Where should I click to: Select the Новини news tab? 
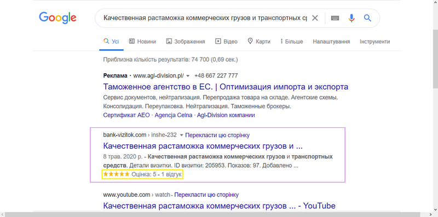(142, 42)
